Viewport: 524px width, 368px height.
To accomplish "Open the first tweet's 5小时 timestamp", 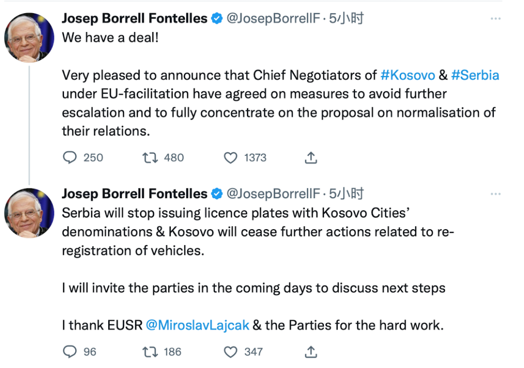I will click(346, 18).
